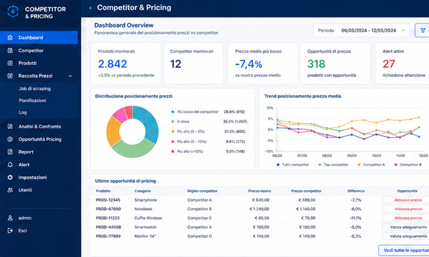Click the Competitor sidebar icon

click(10, 51)
